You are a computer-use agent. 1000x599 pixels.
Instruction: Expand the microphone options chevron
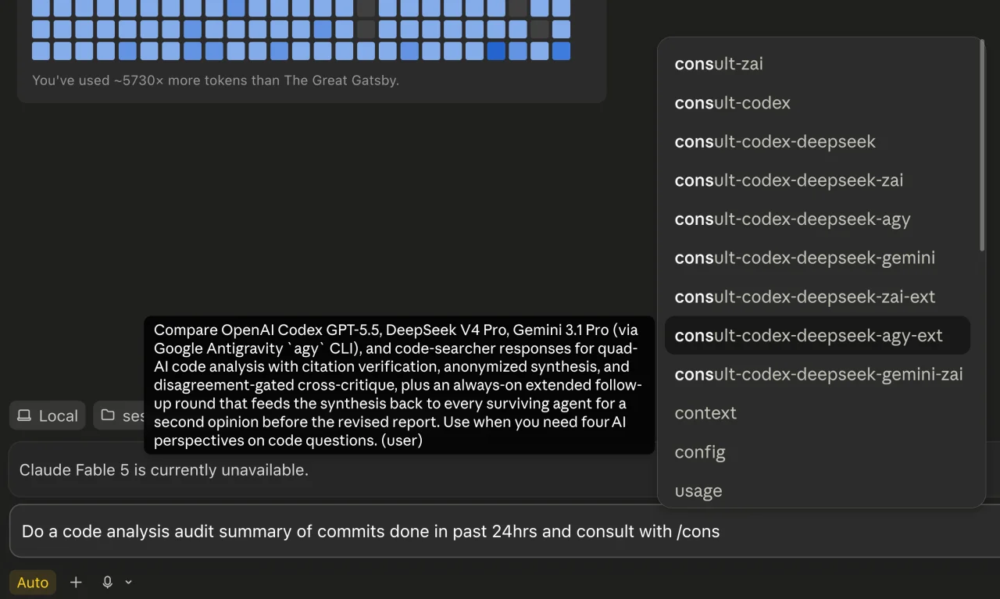[x=129, y=583]
